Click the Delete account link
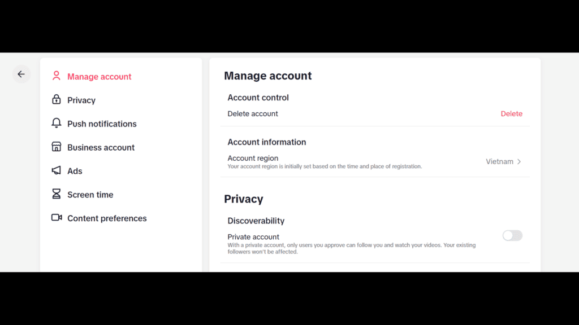The height and width of the screenshot is (325, 579). pos(511,113)
